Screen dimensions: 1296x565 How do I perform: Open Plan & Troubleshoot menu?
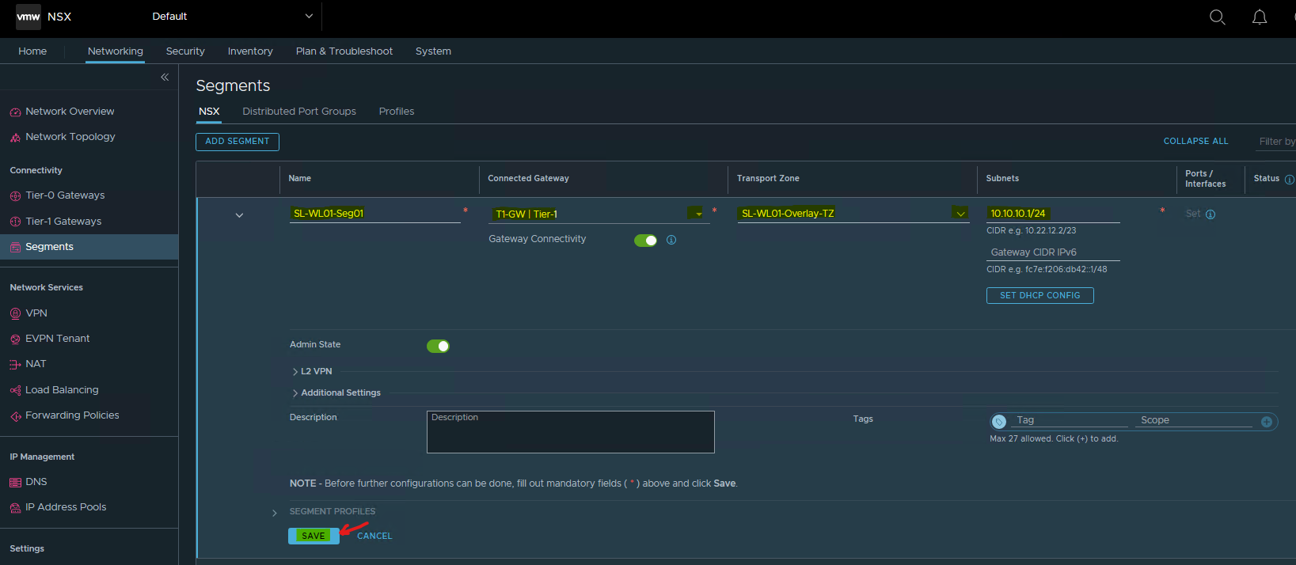pyautogui.click(x=344, y=51)
